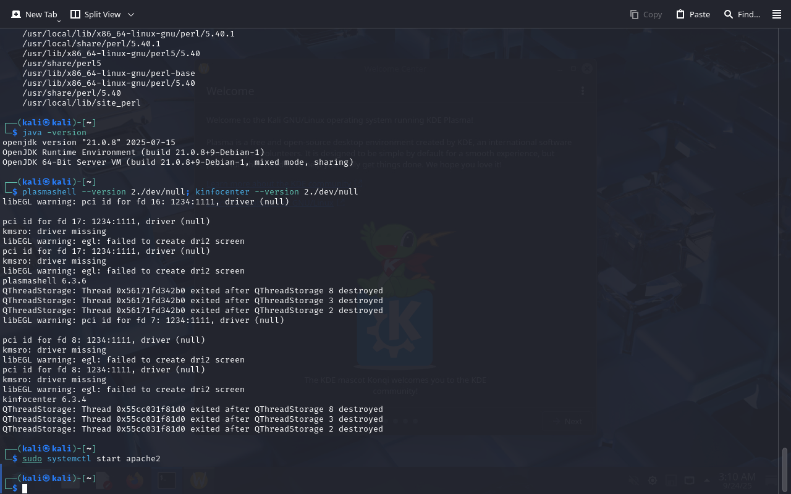Open the hamburger menu
Viewport: 791px width, 494px height.
click(x=777, y=14)
